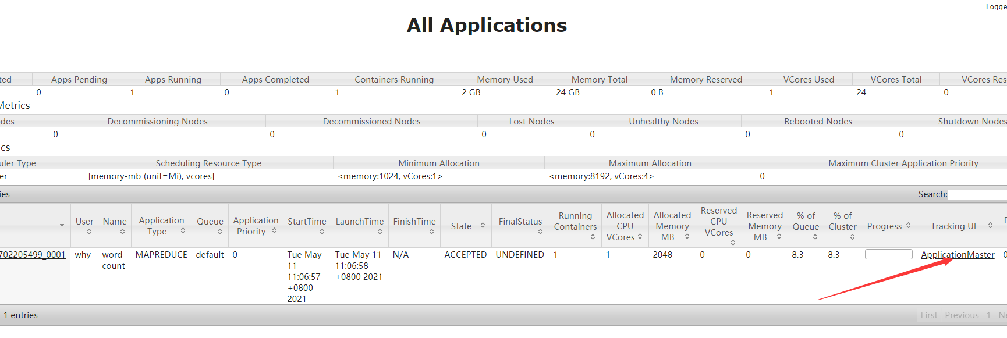This screenshot has height=338, width=1007.
Task: Open the Decommissioning Nodes count link
Action: pyautogui.click(x=55, y=134)
